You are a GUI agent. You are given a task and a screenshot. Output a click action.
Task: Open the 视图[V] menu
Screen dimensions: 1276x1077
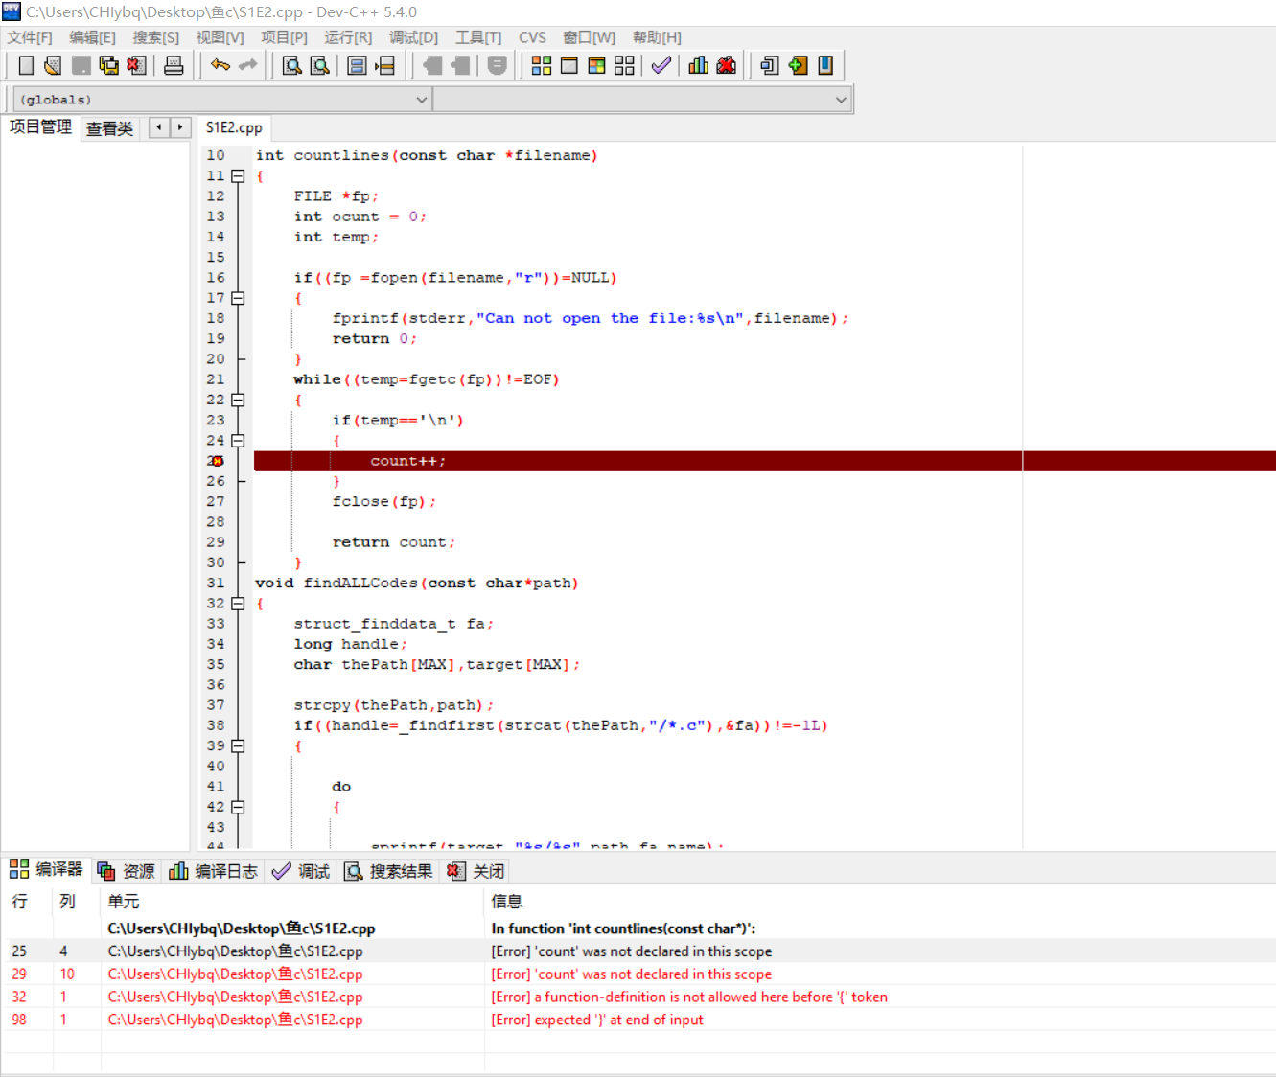point(220,37)
